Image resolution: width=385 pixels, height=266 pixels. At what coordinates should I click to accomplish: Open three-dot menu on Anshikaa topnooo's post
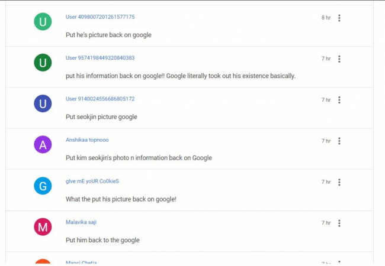[339, 141]
